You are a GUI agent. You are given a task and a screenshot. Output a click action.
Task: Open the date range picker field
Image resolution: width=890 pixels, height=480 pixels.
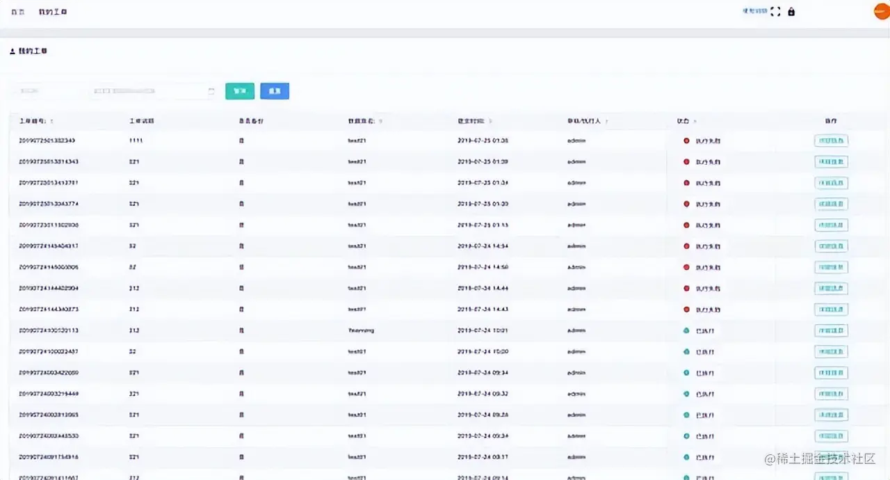[x=154, y=91]
